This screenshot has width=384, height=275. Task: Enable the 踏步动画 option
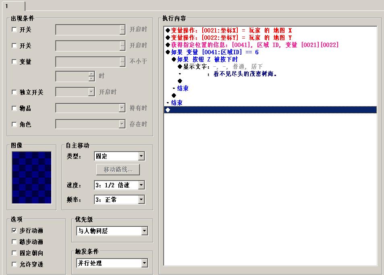point(14,242)
